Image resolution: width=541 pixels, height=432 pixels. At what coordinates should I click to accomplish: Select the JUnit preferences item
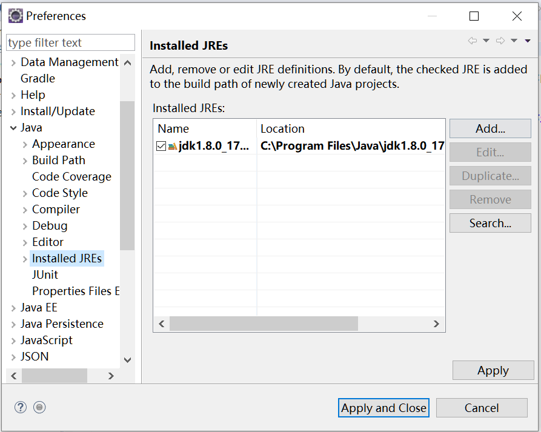45,275
